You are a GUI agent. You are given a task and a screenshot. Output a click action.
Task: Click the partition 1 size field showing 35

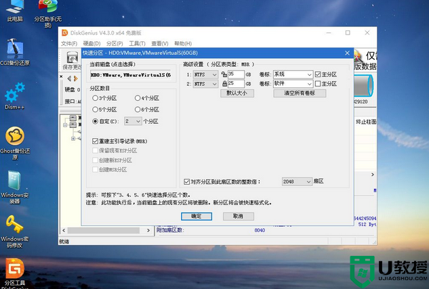coord(236,74)
